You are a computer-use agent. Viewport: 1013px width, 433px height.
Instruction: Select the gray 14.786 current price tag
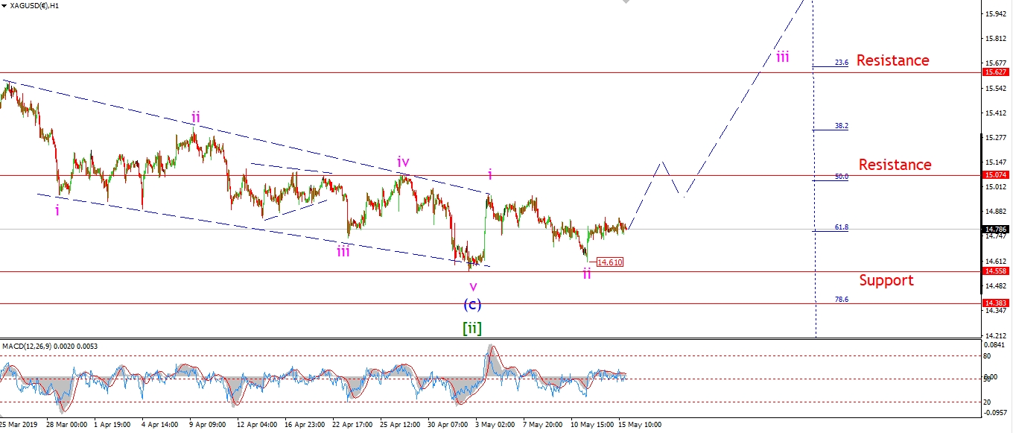coord(996,230)
